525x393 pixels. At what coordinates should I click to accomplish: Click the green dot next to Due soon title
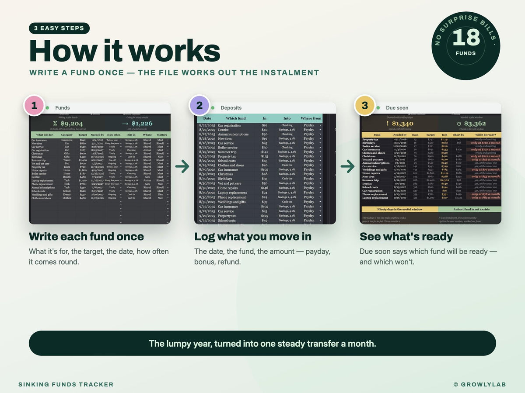(378, 108)
